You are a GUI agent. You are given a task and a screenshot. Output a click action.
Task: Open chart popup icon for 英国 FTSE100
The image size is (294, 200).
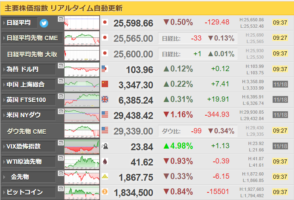60,96
